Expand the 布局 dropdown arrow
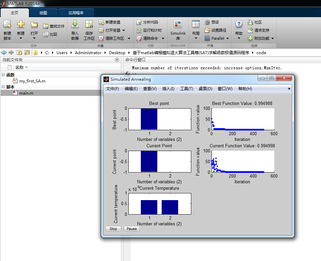Screen dimensions: 321x261 click(x=196, y=38)
